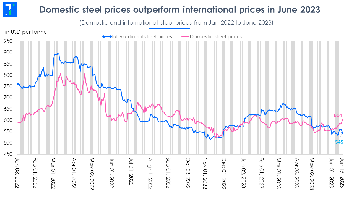The image size is (354, 199).
Task: Select the Jan 03, 2022 x-axis date
Action: pos(17,173)
